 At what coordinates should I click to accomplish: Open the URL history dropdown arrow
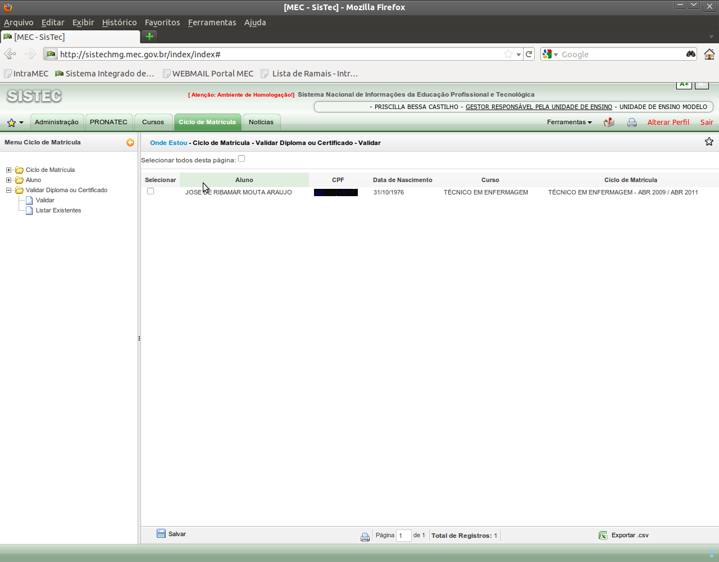point(518,55)
